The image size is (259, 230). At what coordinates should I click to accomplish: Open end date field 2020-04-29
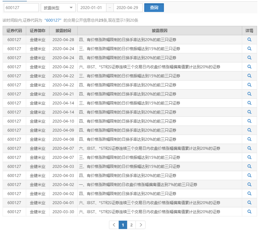tap(128, 8)
